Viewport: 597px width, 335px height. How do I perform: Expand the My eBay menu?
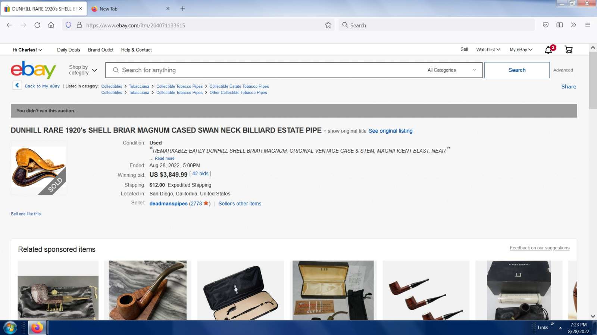(521, 50)
